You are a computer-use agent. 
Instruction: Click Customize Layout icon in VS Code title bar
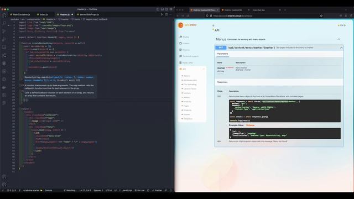[x=171, y=9]
